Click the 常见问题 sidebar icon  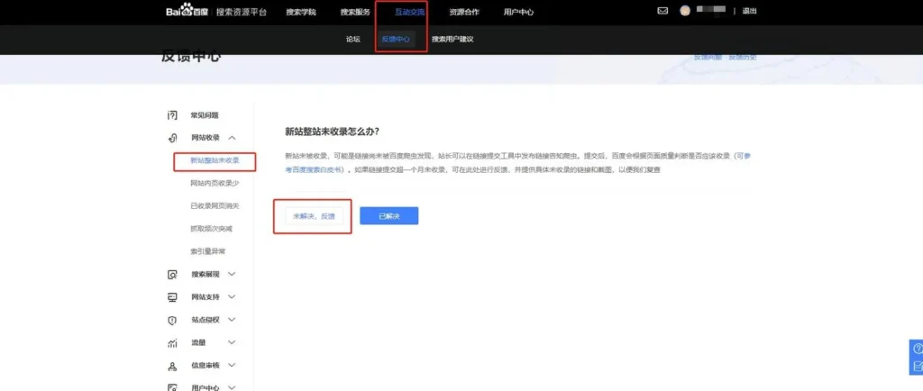[x=172, y=115]
